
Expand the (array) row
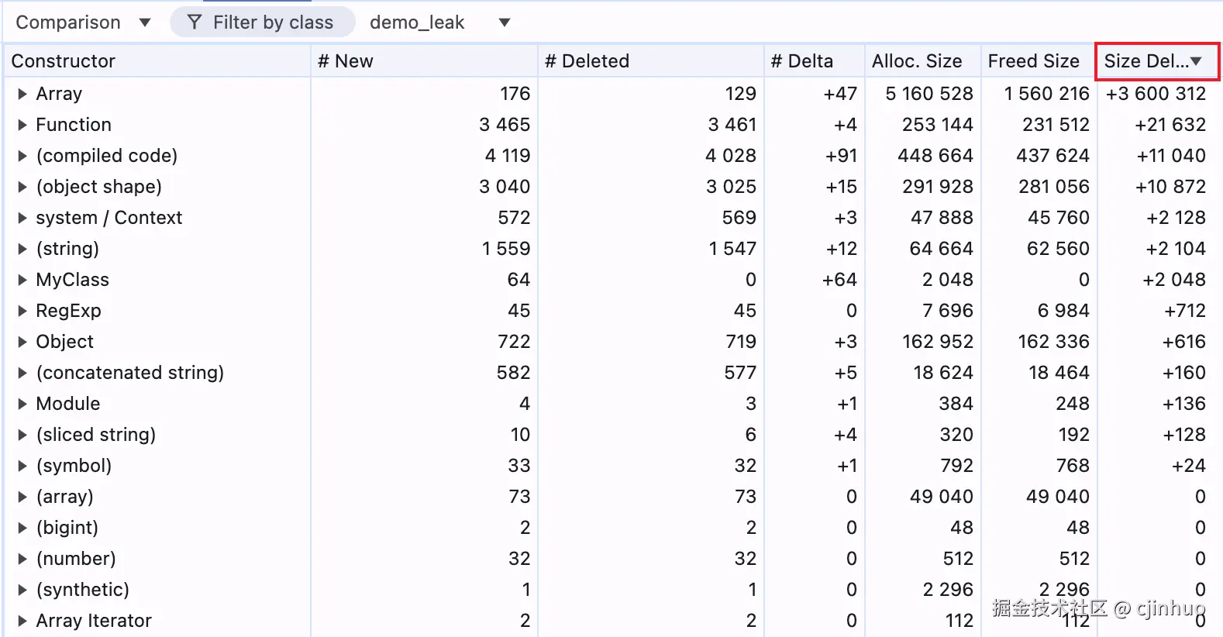coord(22,497)
